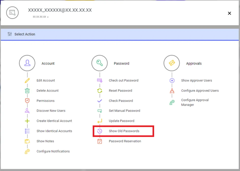Click the calendar icon for Password Reservation
This screenshot has height=171, width=240.
coord(100,141)
